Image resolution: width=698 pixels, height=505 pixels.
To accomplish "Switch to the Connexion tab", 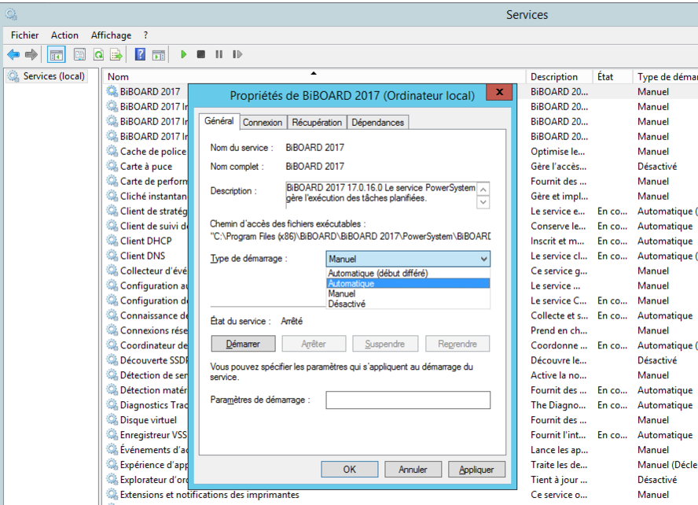I will pos(263,123).
